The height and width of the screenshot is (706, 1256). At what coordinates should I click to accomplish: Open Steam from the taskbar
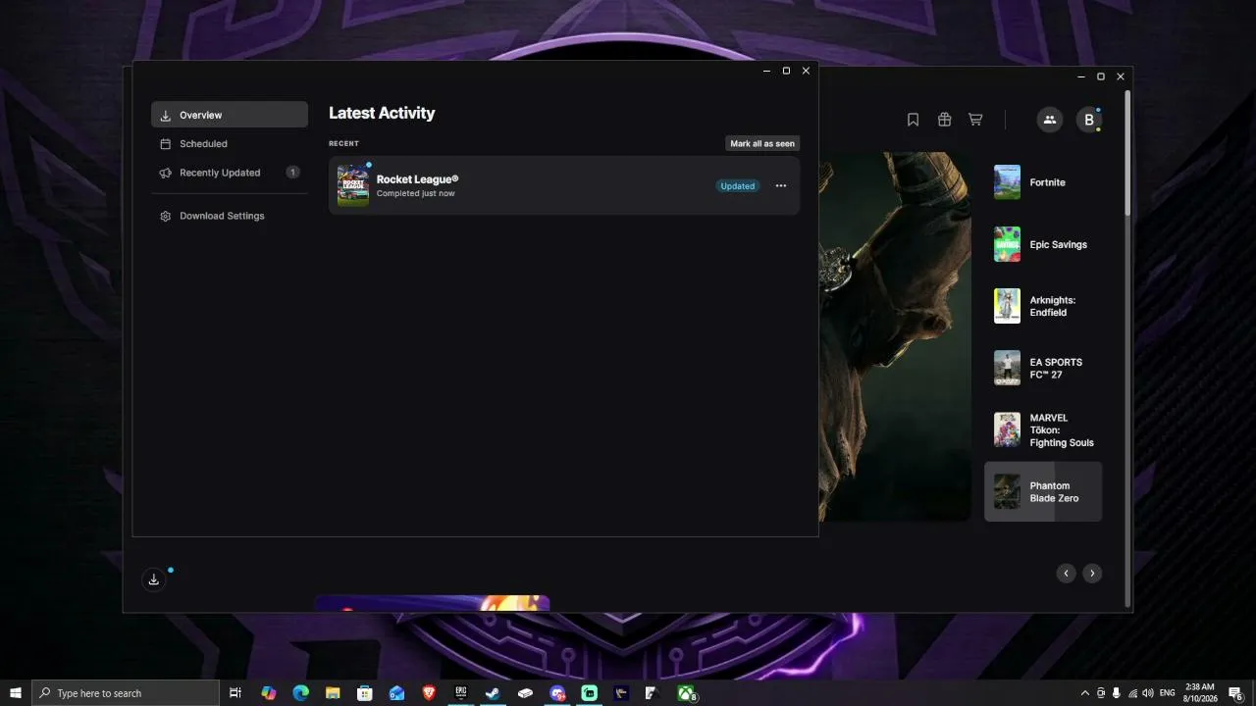pos(493,693)
